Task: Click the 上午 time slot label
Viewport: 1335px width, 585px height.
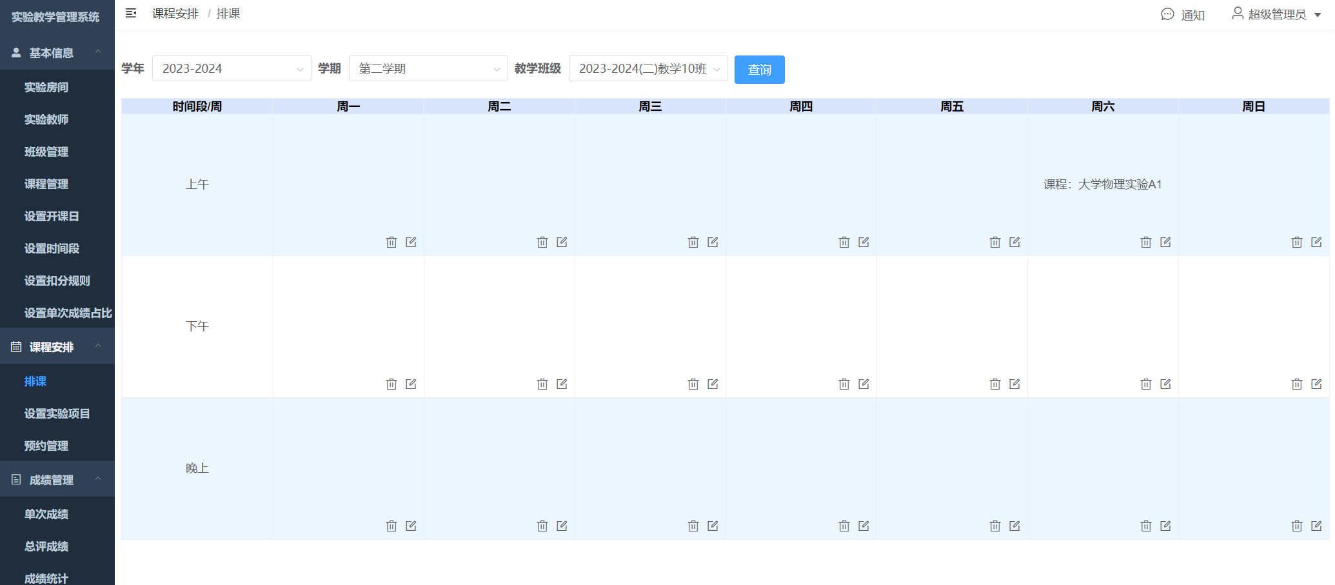Action: tap(197, 184)
